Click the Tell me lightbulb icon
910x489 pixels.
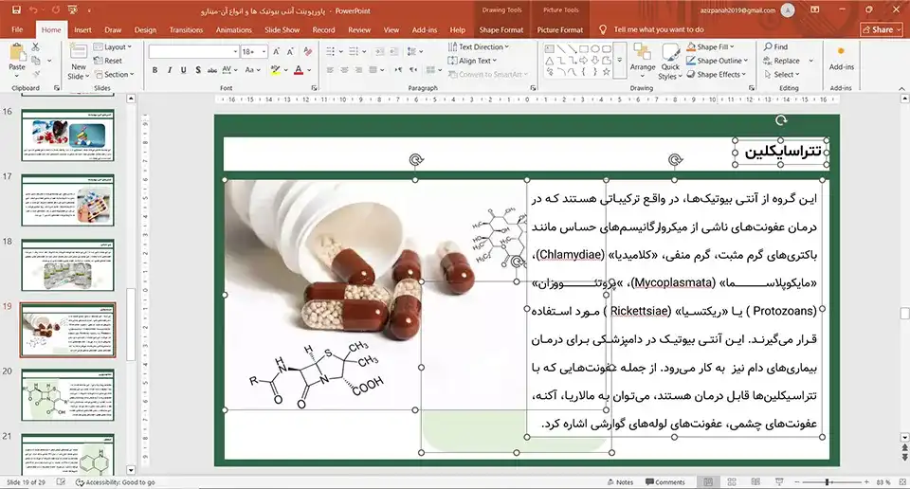point(603,29)
